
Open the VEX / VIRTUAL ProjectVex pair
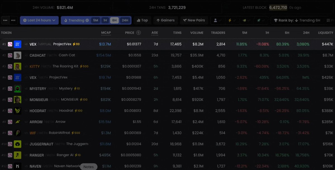(x=167, y=44)
